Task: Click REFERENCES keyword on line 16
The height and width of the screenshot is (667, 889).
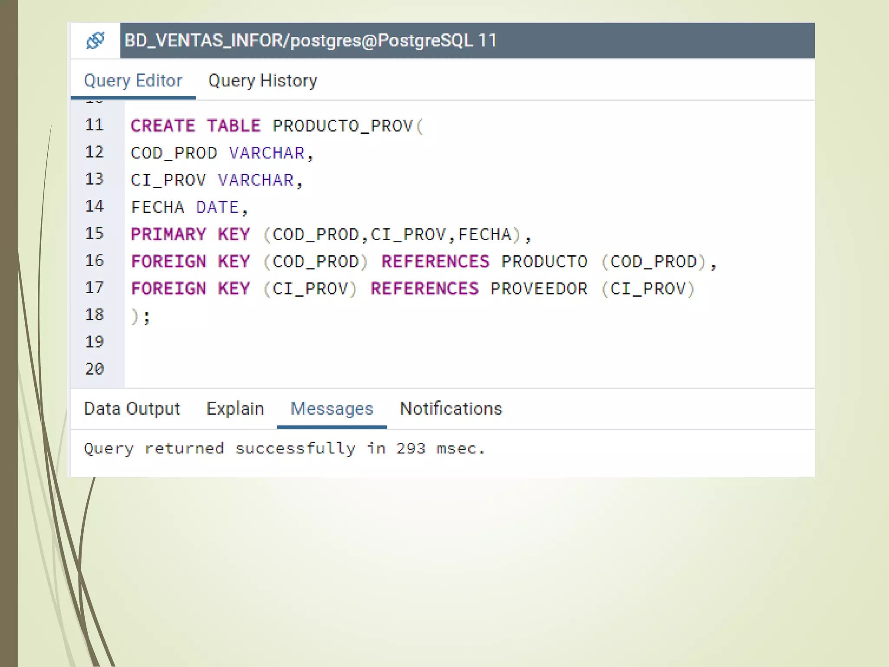Action: pos(435,262)
